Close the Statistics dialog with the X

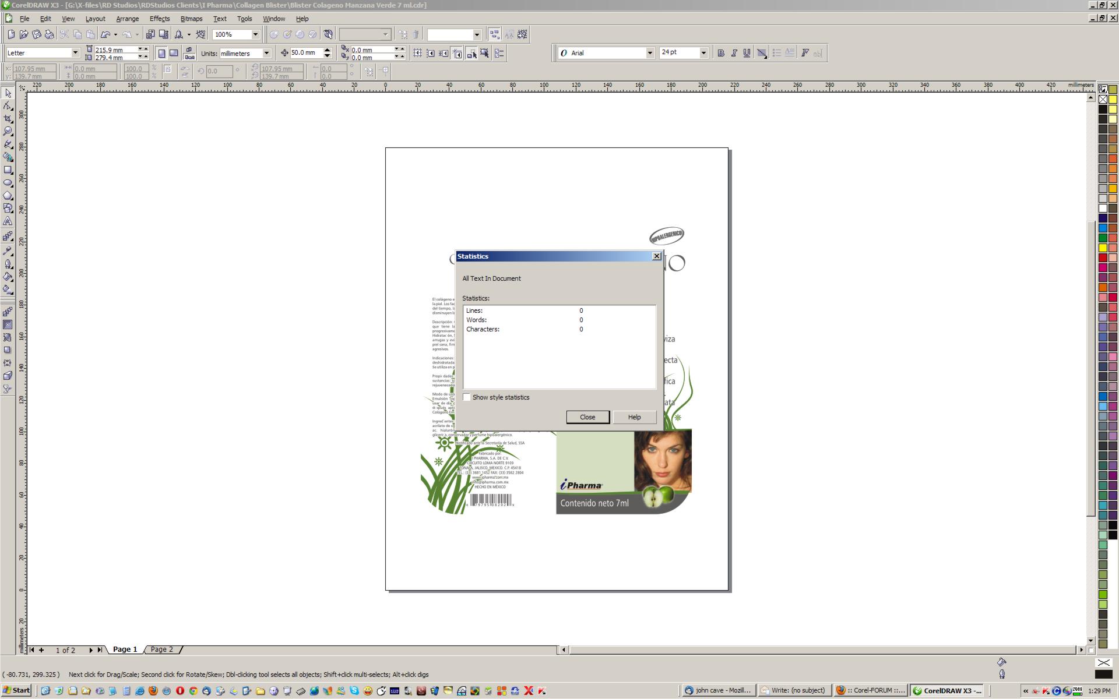tap(656, 256)
